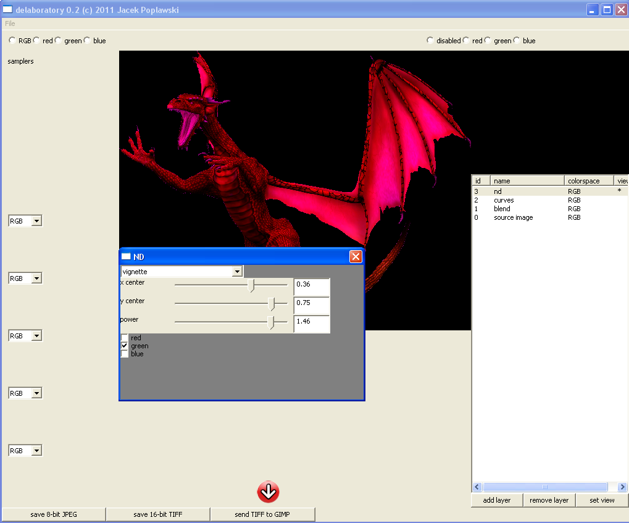Screen dimensions: 629x523
Task: Click the add layer button
Action: click(x=497, y=500)
